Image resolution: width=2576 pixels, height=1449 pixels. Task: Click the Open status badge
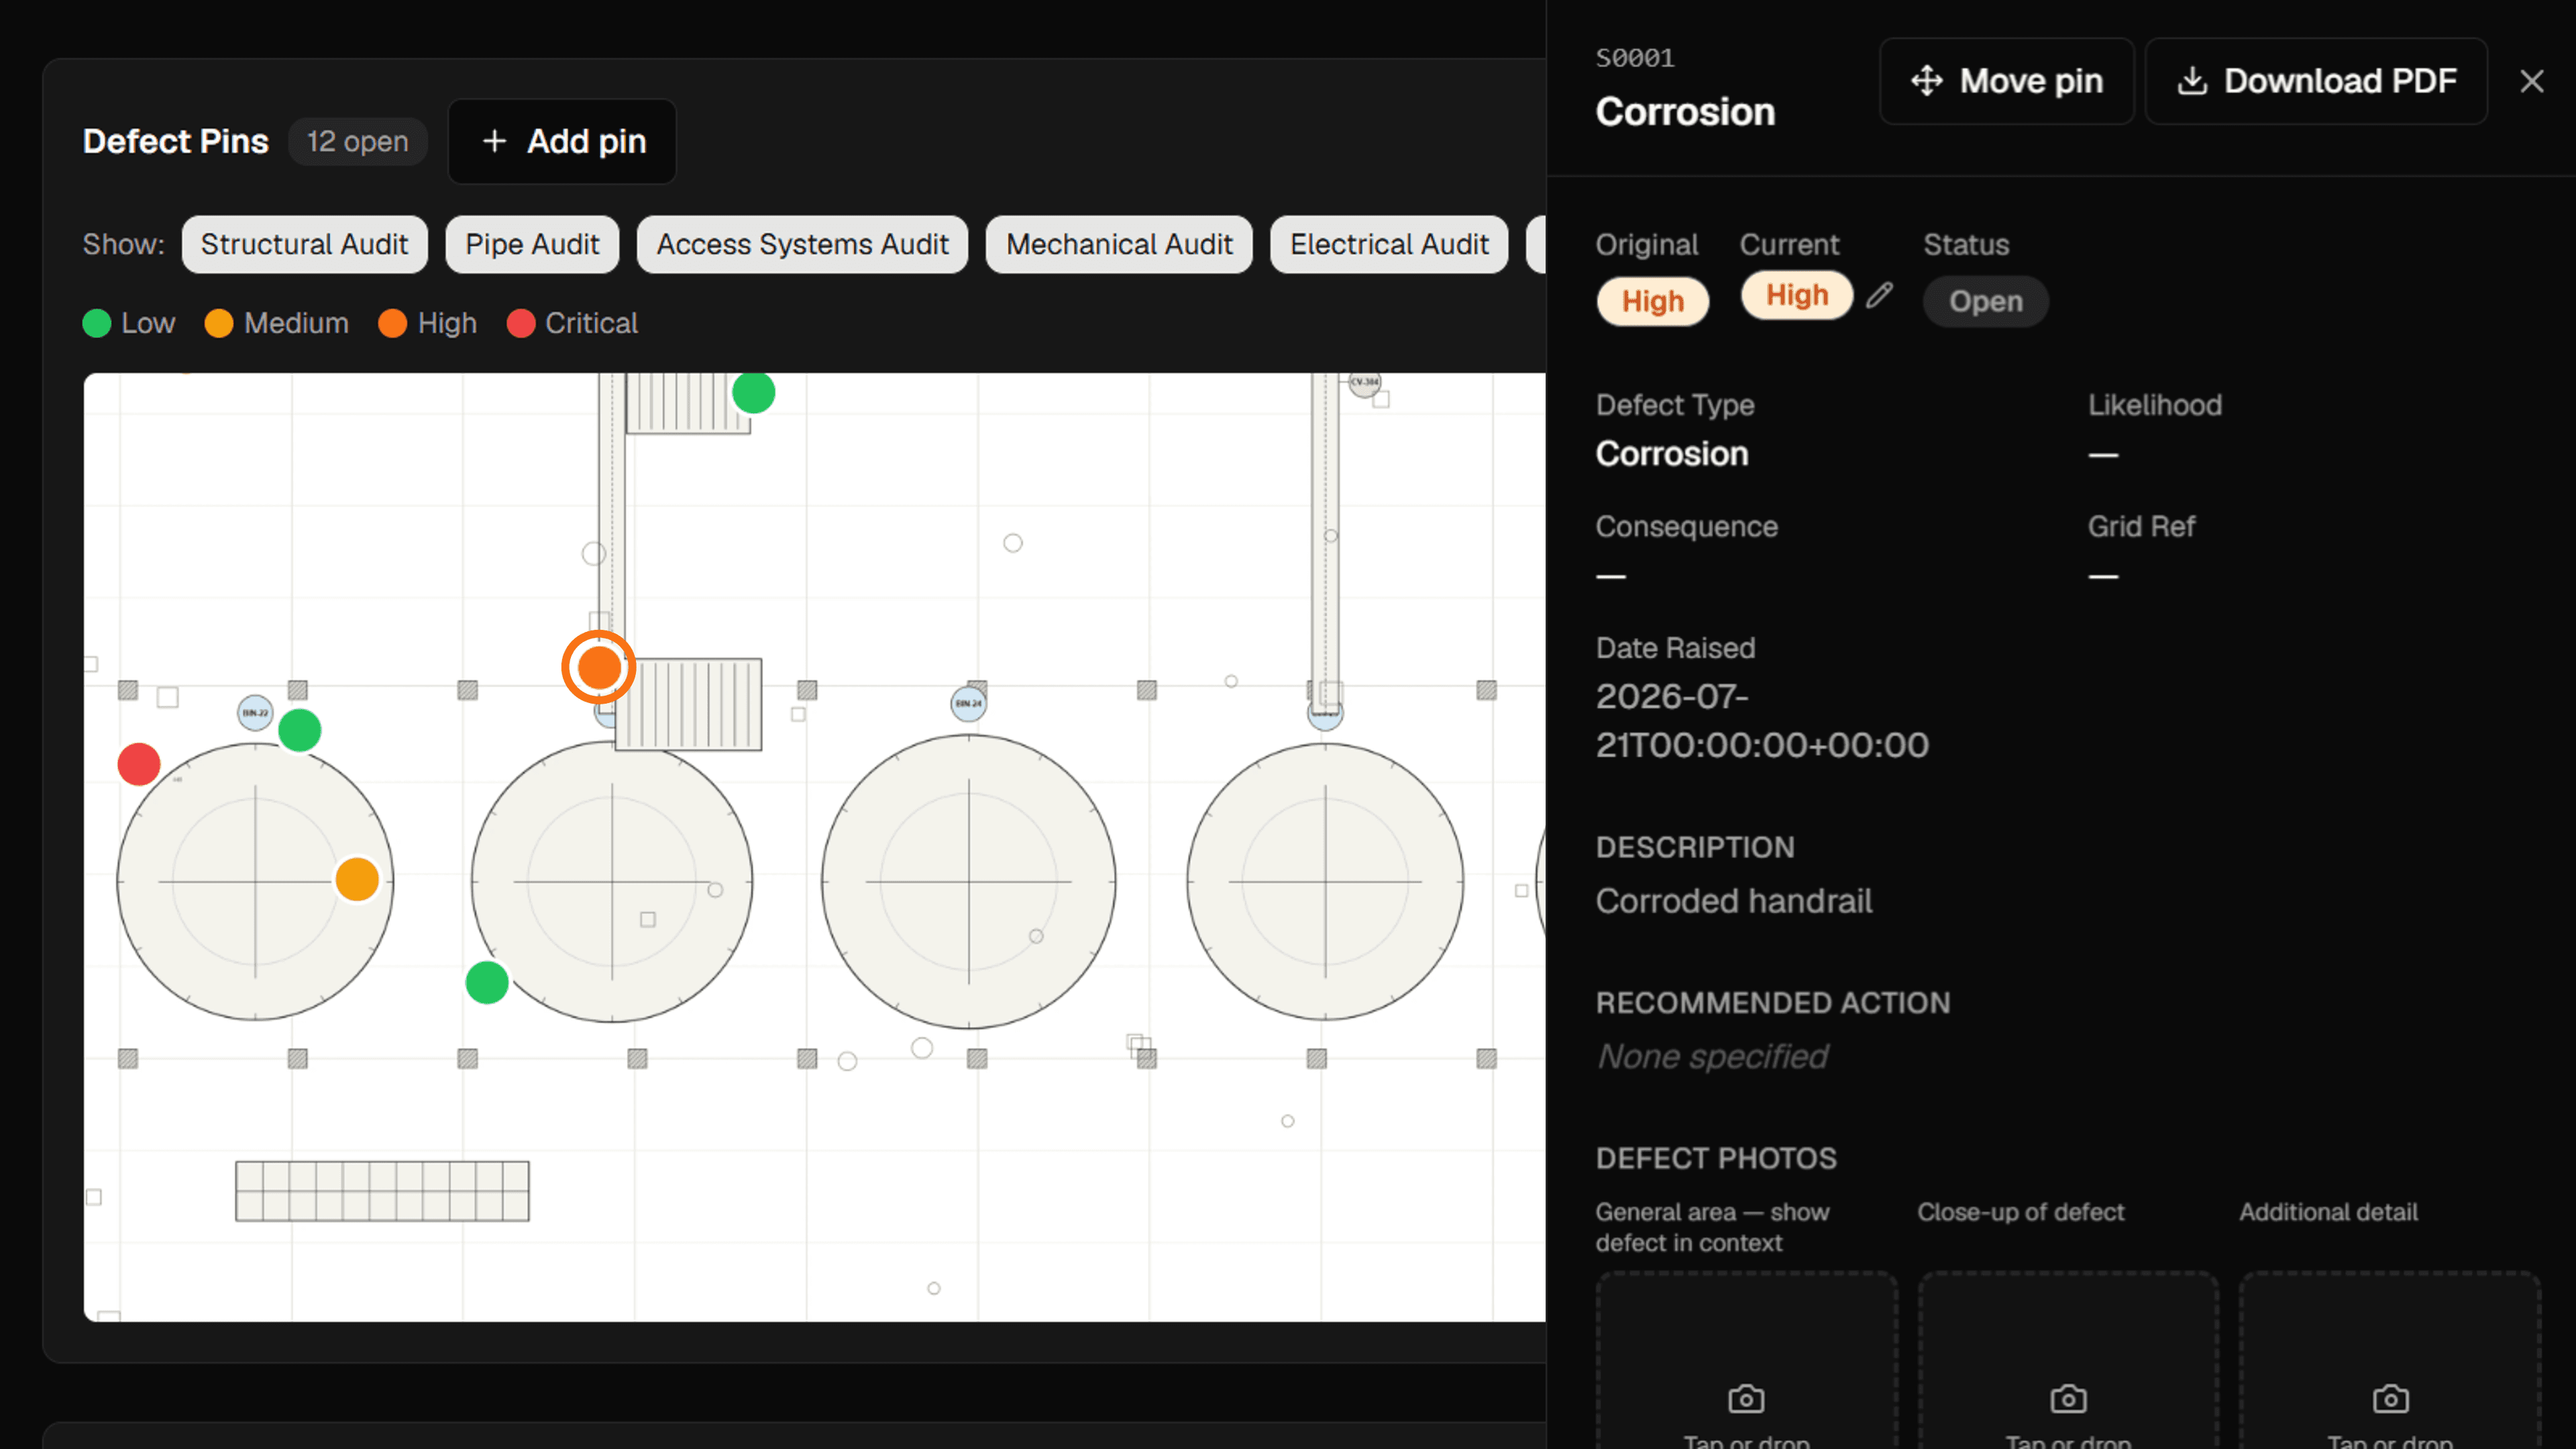coord(1985,301)
